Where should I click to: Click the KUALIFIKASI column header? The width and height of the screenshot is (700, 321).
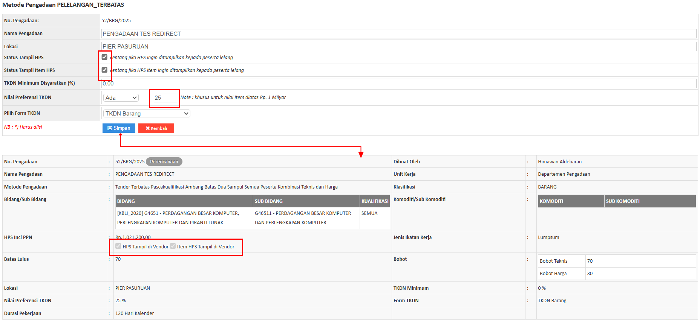[375, 201]
